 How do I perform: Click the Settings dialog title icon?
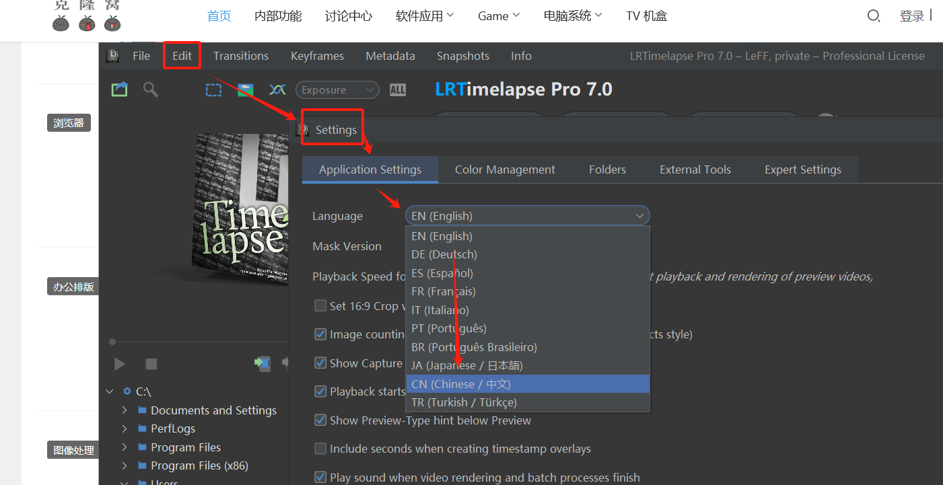tap(303, 130)
